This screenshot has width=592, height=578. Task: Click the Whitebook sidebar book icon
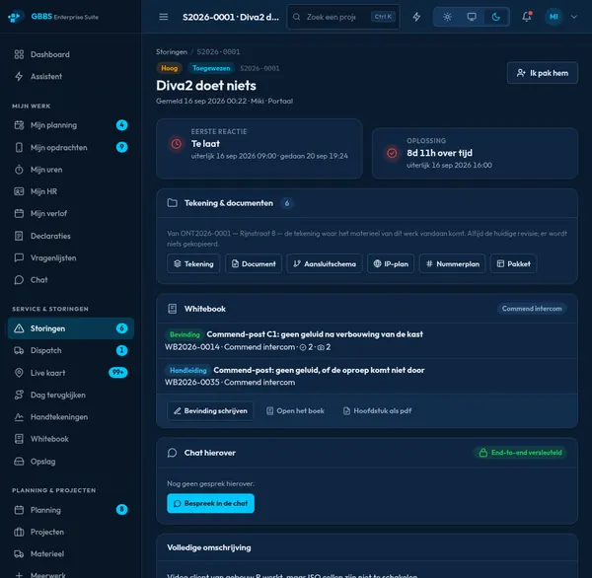(x=19, y=439)
